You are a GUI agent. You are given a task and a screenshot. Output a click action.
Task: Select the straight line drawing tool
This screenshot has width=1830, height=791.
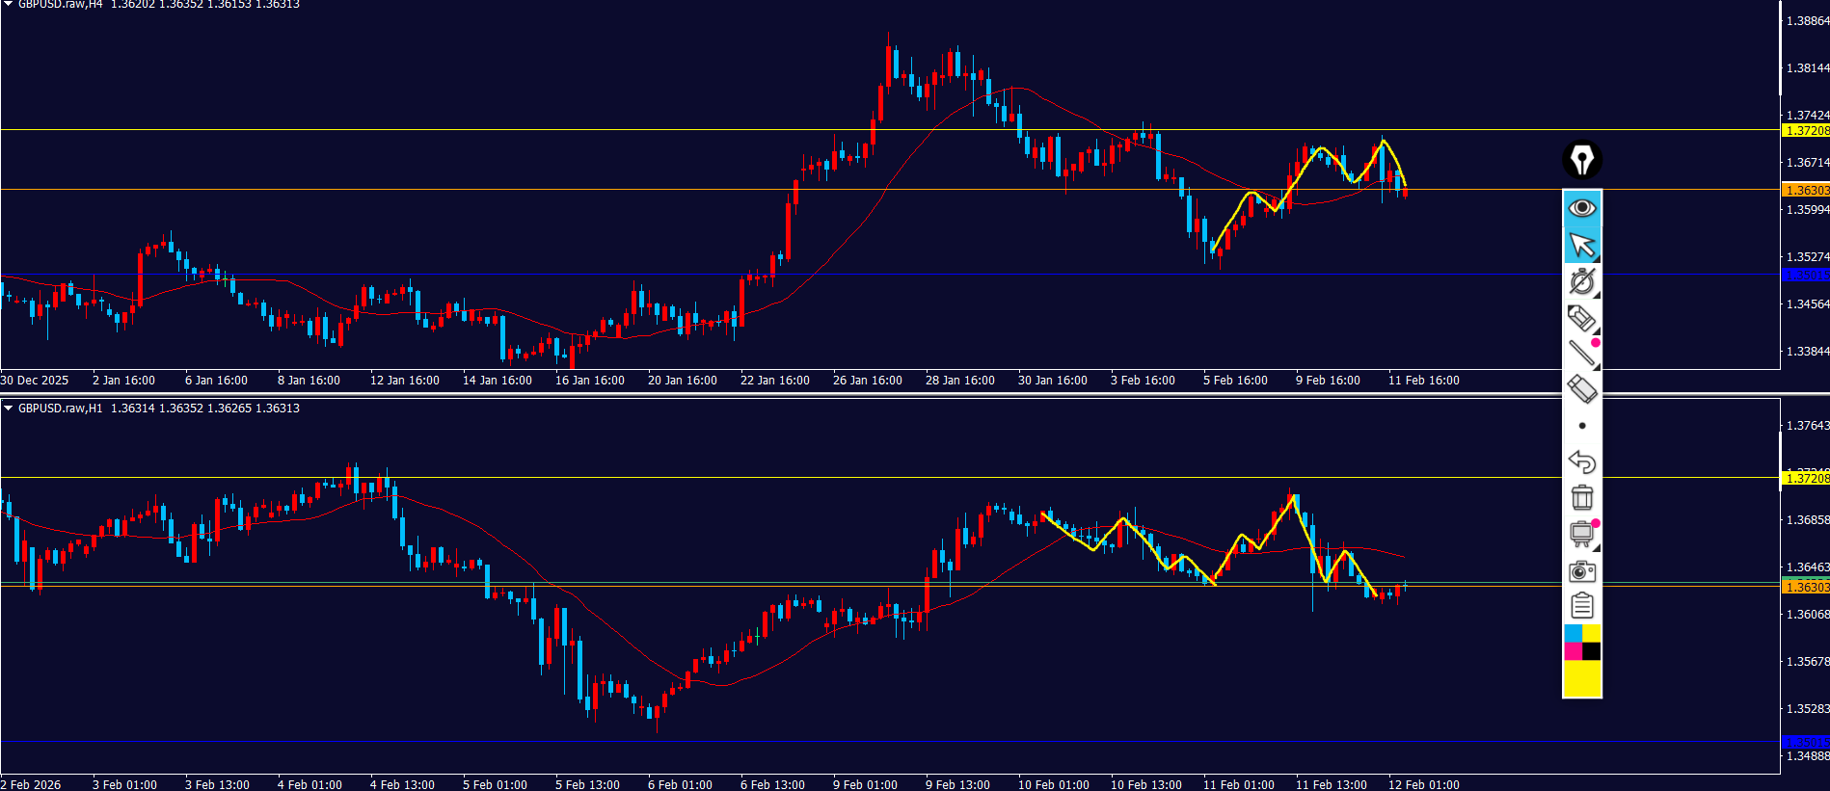1581,354
